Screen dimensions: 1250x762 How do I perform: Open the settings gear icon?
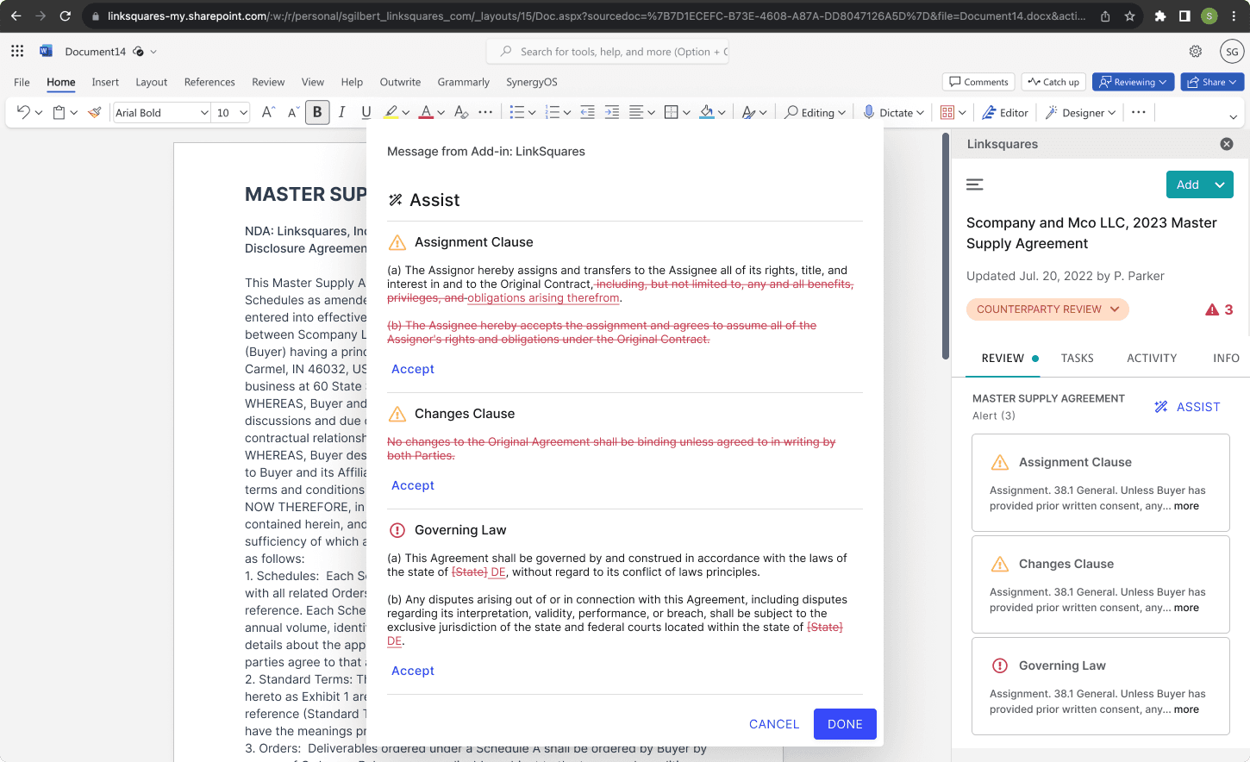1196,51
